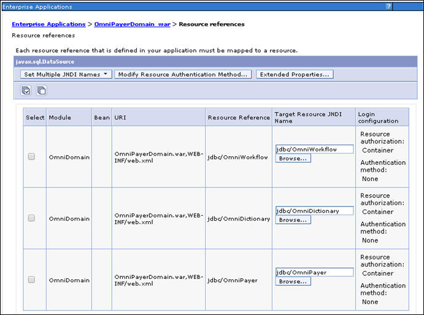
Task: Click Browse for jdbc/OmniDictionary target
Action: pyautogui.click(x=293, y=220)
